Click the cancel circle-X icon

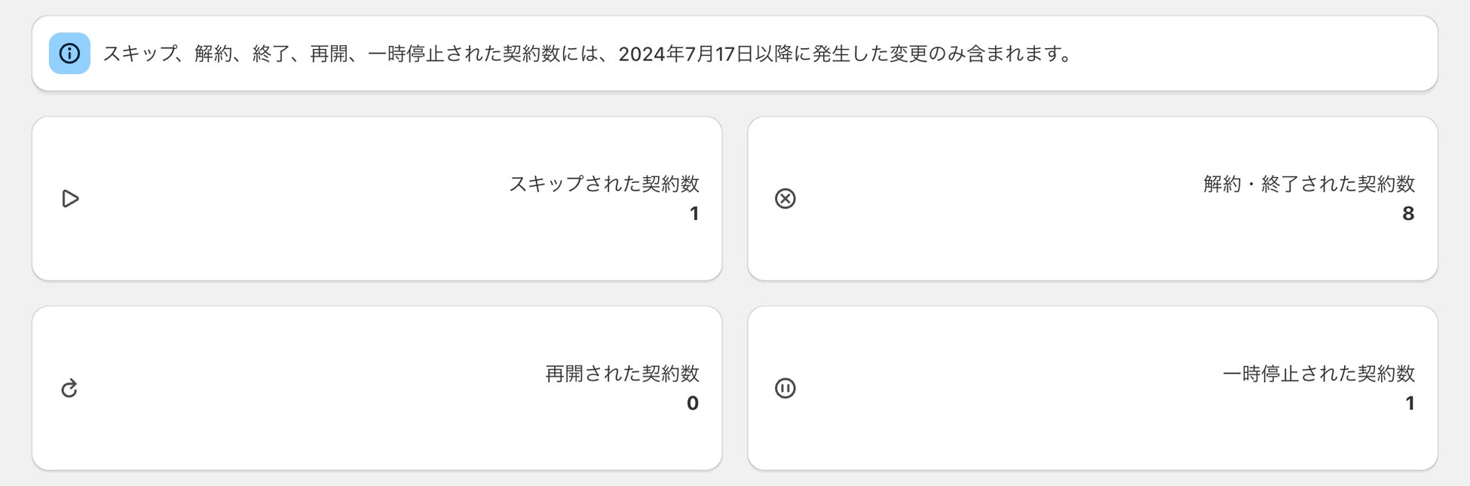coord(785,199)
